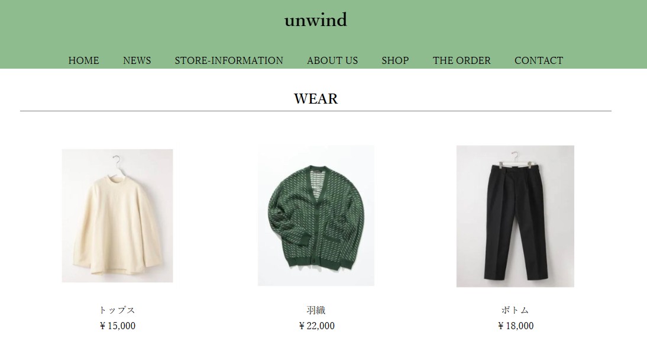View the black trousers product image

pyautogui.click(x=515, y=216)
